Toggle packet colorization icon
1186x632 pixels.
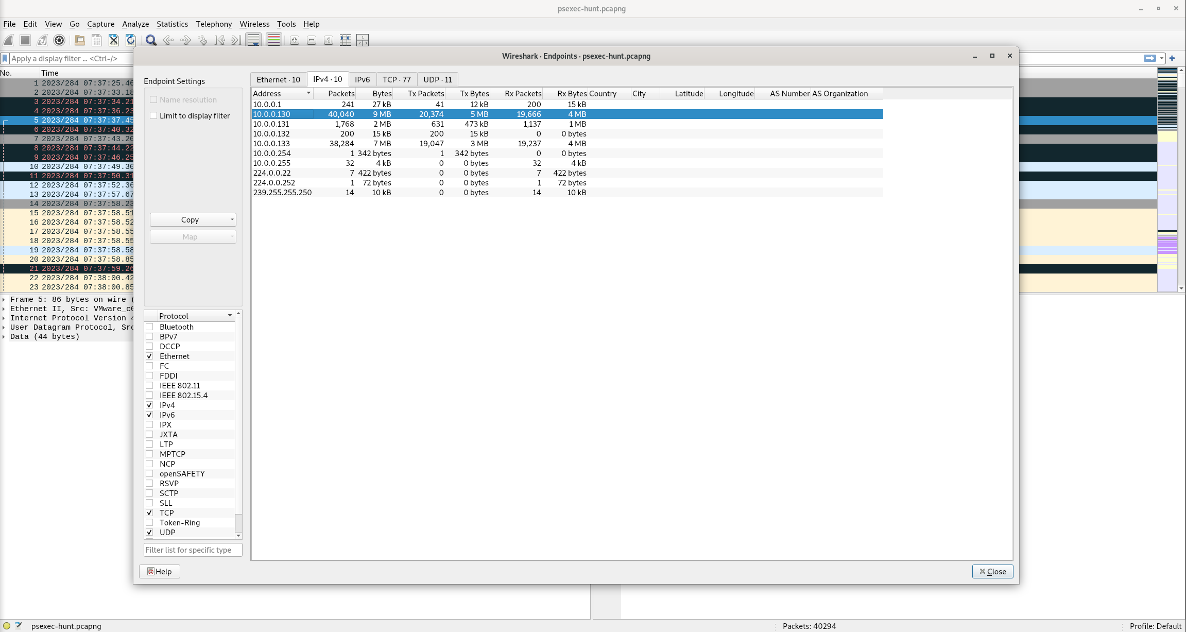[x=274, y=40]
